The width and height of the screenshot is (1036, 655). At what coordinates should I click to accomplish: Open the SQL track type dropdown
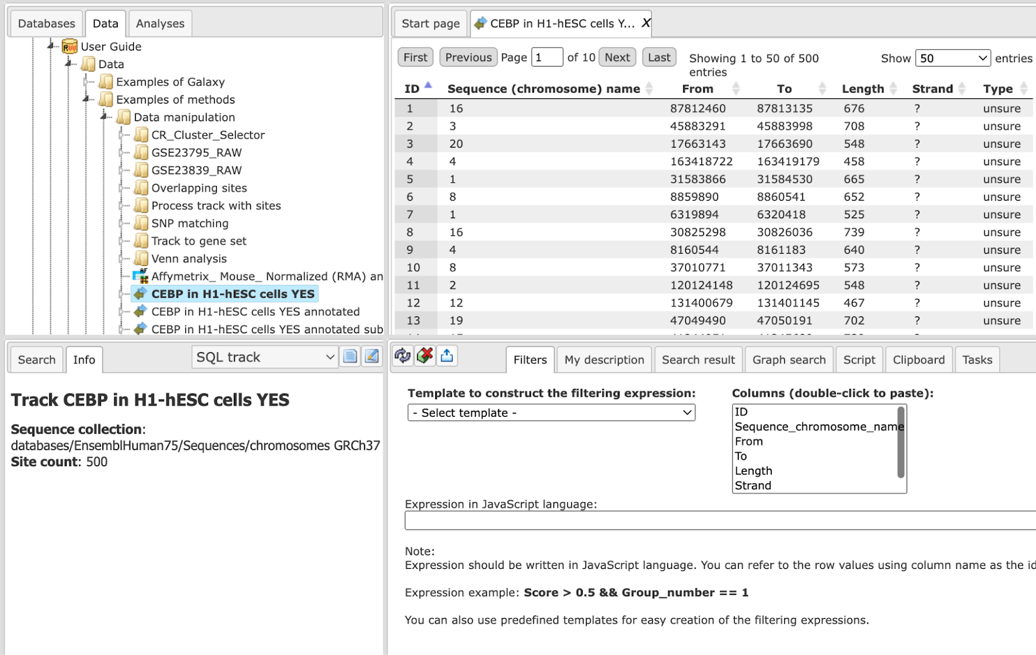coord(265,357)
